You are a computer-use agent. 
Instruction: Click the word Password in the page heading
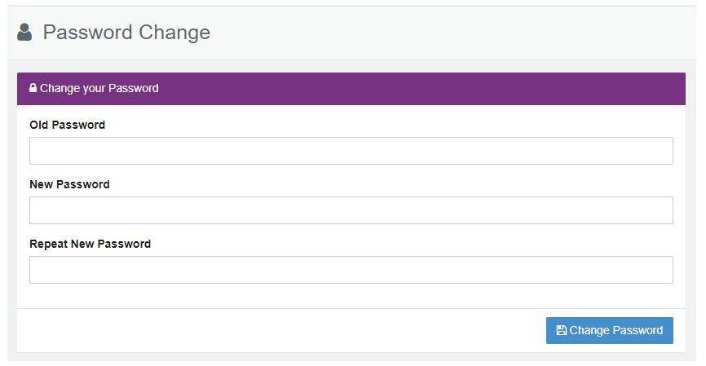tap(87, 33)
